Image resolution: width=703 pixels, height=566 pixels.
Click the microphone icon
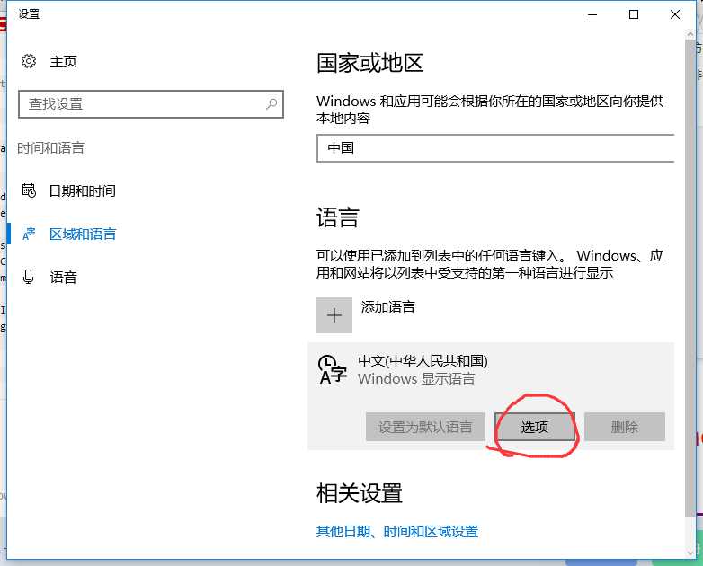28,277
